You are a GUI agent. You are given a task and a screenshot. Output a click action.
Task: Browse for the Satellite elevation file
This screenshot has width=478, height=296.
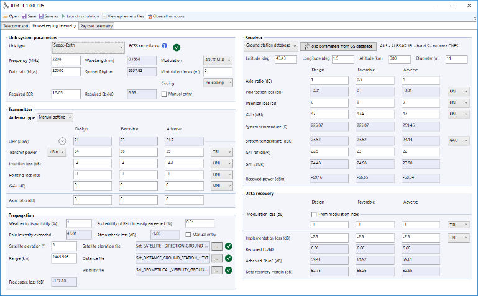click(216, 246)
